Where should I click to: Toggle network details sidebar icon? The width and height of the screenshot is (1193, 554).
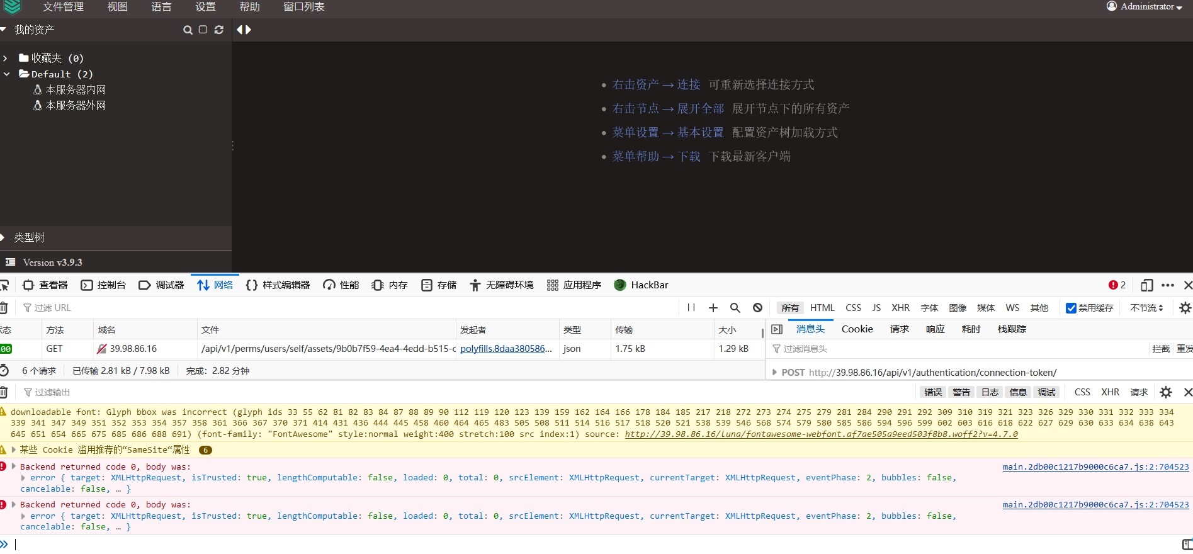click(x=777, y=329)
